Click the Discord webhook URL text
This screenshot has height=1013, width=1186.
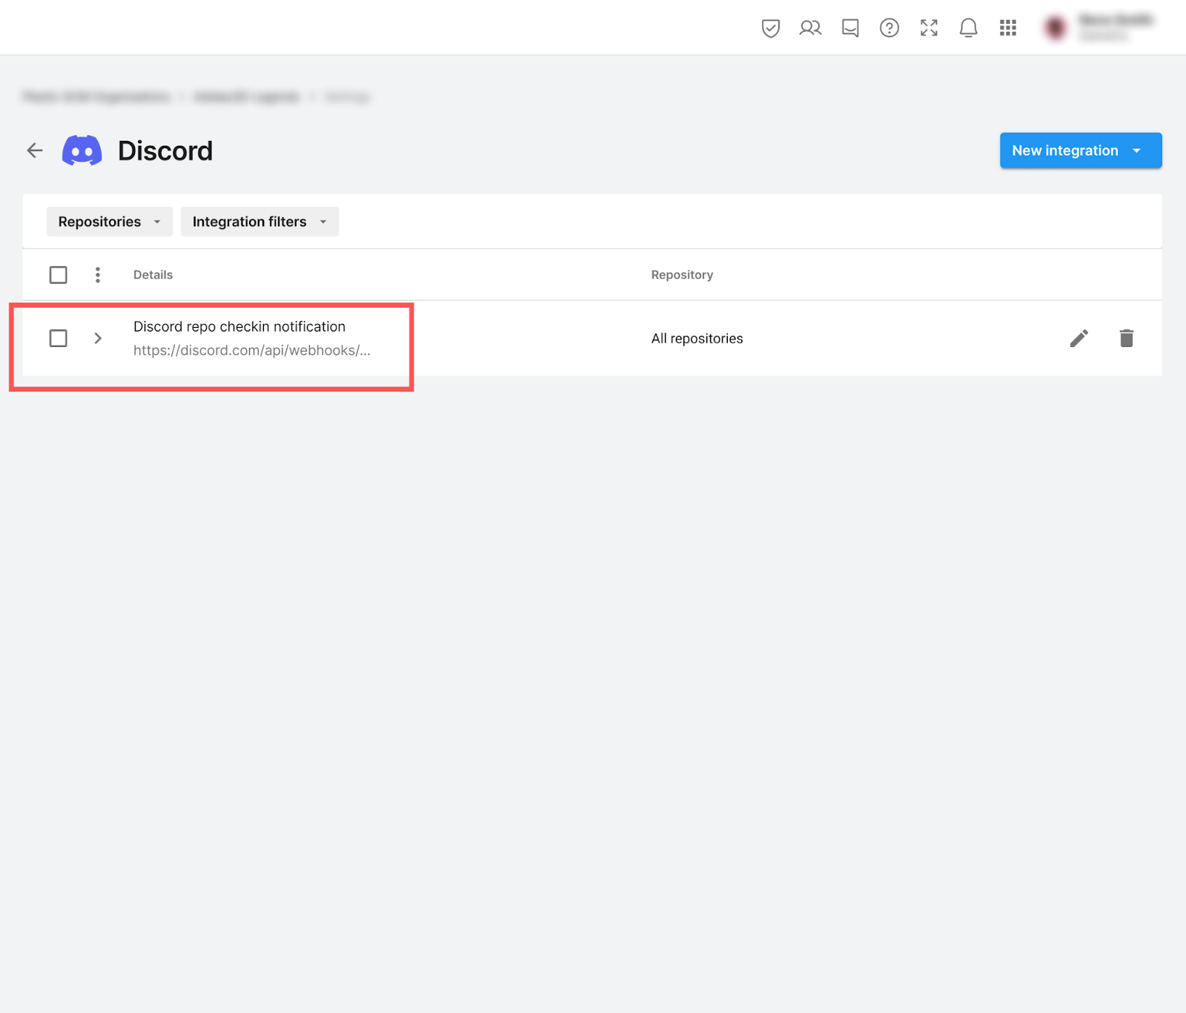[251, 351]
